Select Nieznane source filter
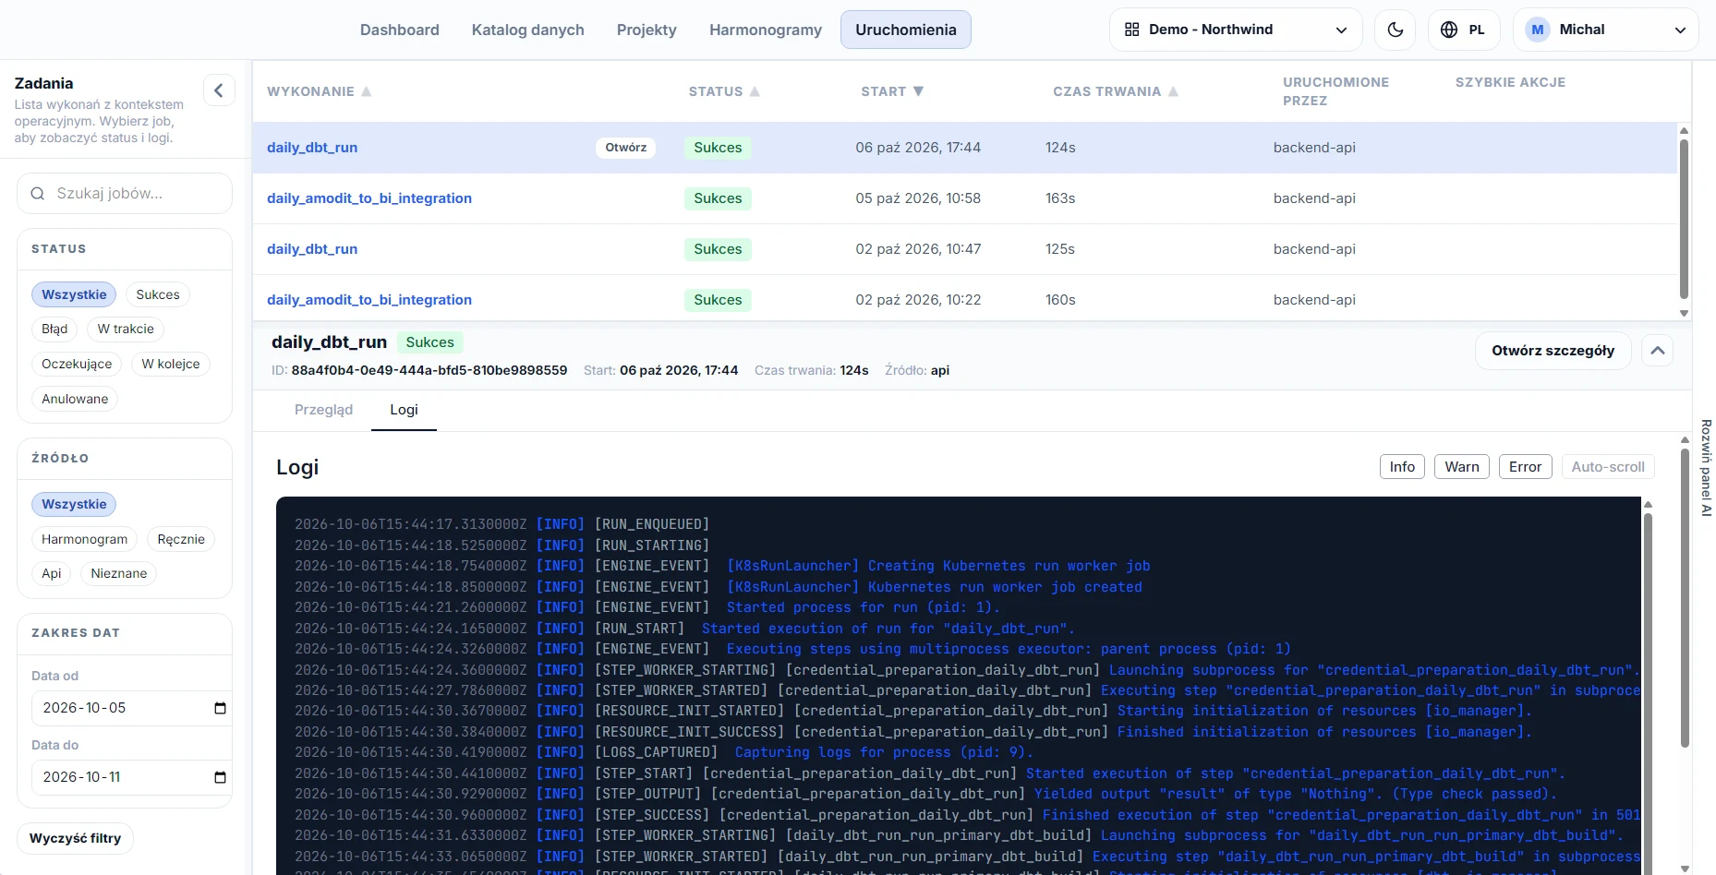 119,573
